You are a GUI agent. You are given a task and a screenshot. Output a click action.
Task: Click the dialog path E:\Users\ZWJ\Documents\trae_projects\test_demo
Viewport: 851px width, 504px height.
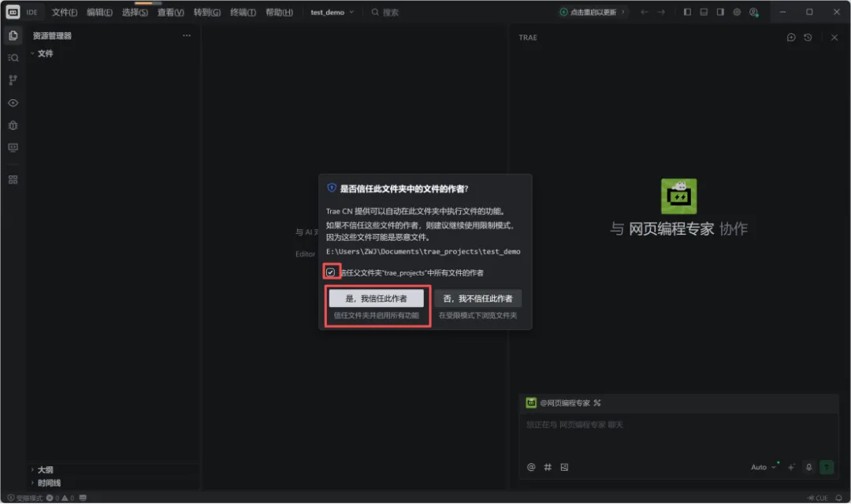coord(423,252)
